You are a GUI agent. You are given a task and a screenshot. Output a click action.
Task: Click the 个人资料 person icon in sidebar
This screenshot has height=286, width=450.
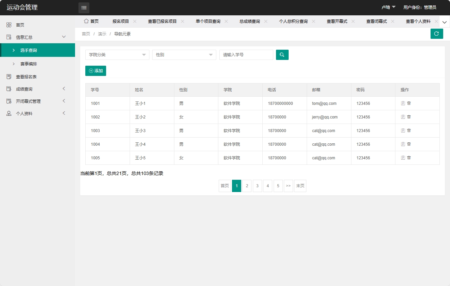[8, 113]
